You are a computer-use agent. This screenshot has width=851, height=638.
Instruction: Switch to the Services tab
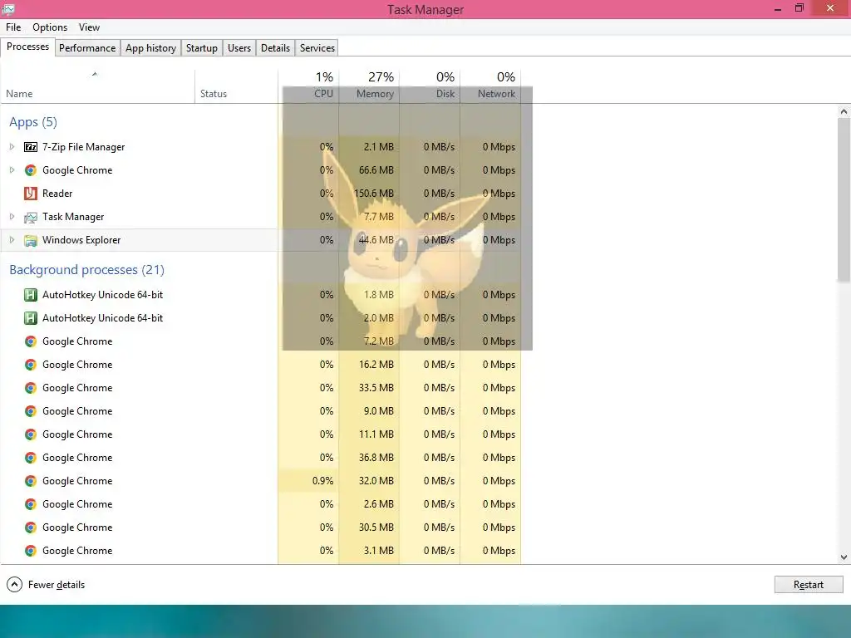coord(317,47)
